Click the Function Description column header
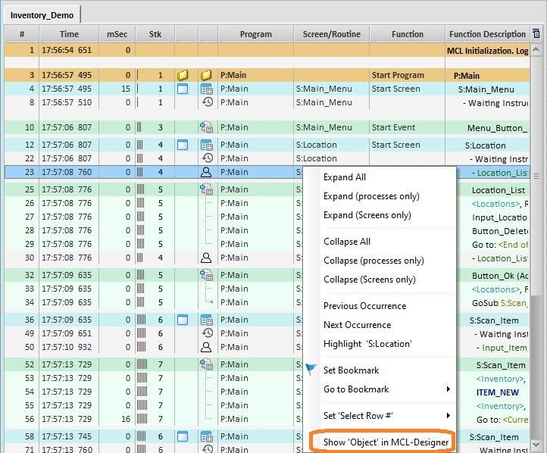This screenshot has width=547, height=453. click(x=486, y=34)
